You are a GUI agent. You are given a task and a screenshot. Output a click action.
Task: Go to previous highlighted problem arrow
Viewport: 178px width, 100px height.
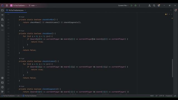[169, 14]
